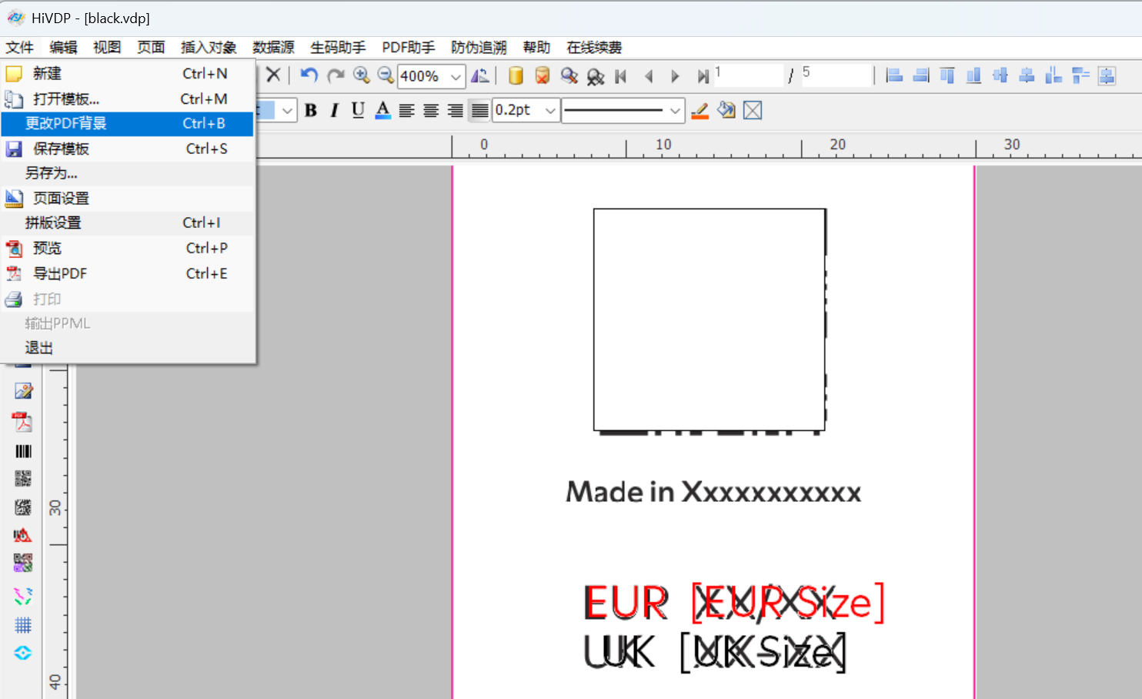This screenshot has height=699, width=1142.
Task: Toggle underline formatting
Action: pyautogui.click(x=358, y=111)
